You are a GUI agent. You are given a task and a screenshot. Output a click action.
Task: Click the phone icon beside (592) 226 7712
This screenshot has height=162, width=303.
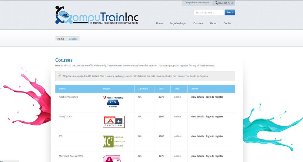click(217, 3)
